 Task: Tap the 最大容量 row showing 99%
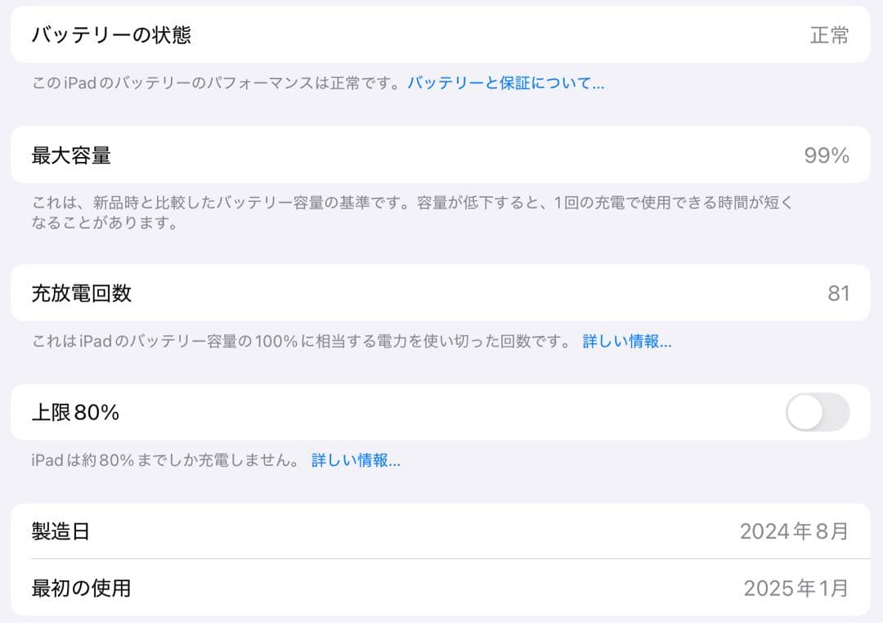click(327, 155)
